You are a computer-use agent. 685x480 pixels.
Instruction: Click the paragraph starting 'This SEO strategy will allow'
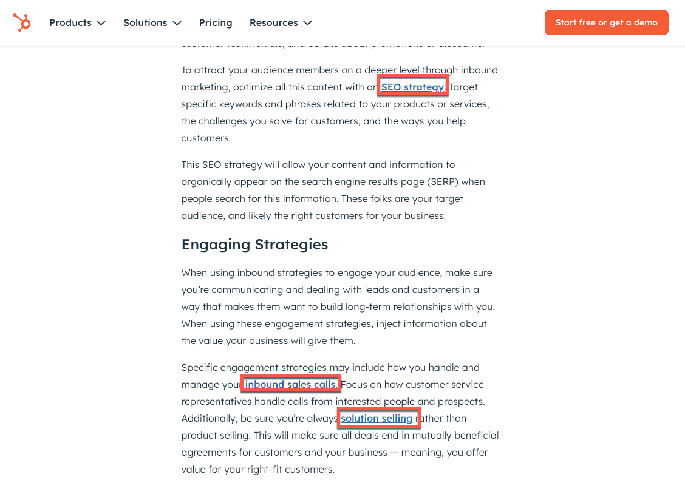click(x=333, y=190)
